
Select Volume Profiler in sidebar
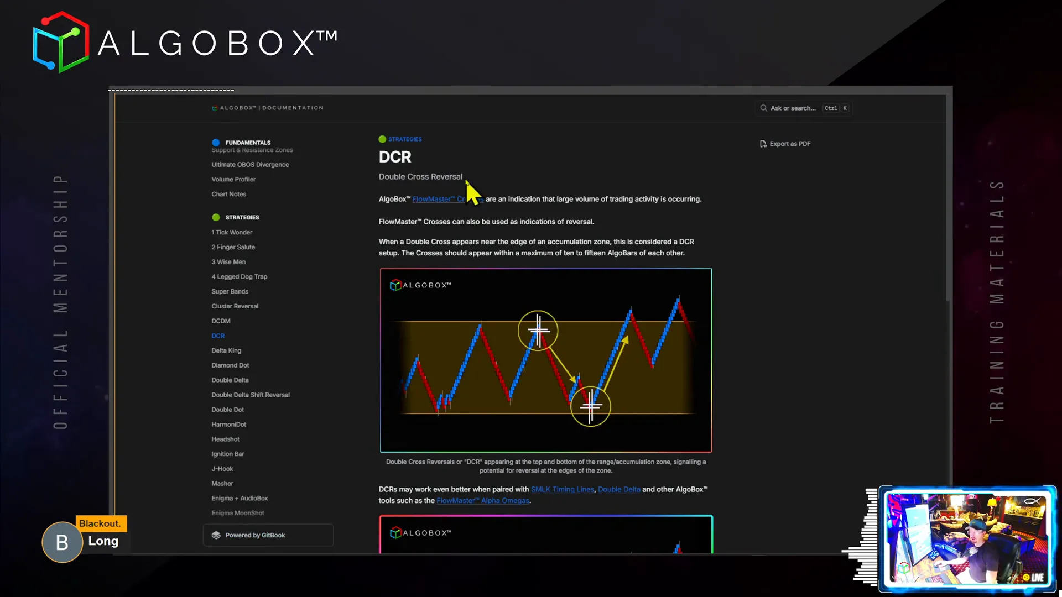[x=233, y=180]
